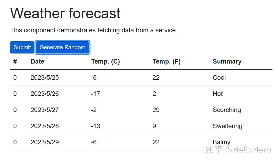This screenshot has height=161, width=278.
Task: Click the 2023/5/28 date cell
Action: coord(45,126)
